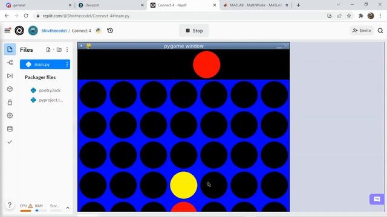Click the Replit logo icon
387x217 pixels.
click(x=19, y=31)
